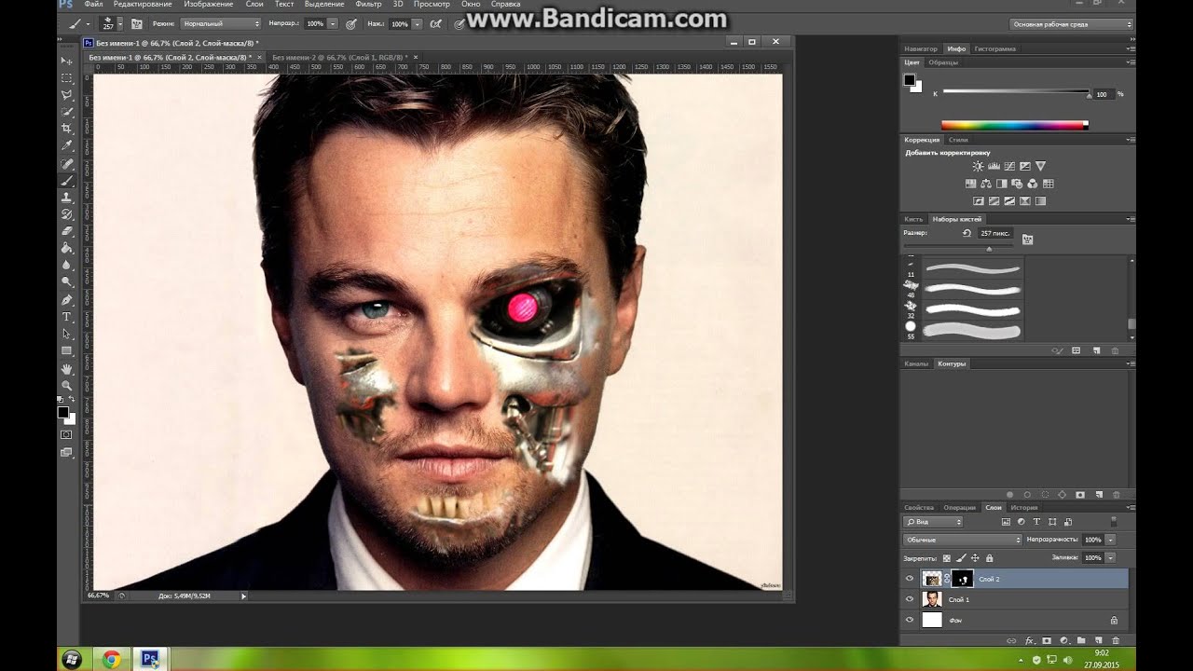Image resolution: width=1193 pixels, height=671 pixels.
Task: Switch to the Стили tab
Action: click(x=958, y=140)
